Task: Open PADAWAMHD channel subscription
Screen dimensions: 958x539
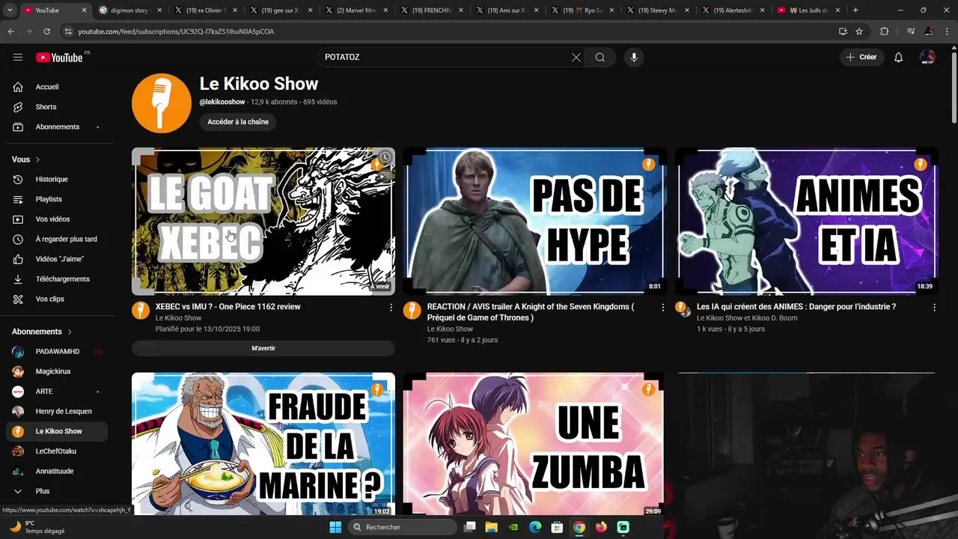Action: [x=57, y=351]
